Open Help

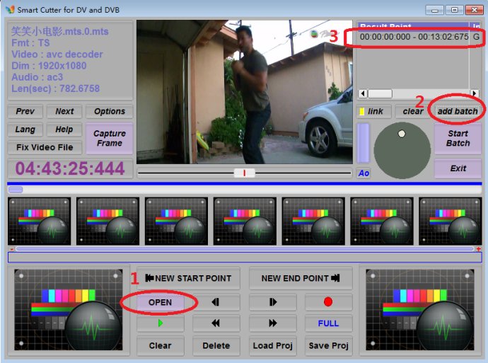(64, 129)
